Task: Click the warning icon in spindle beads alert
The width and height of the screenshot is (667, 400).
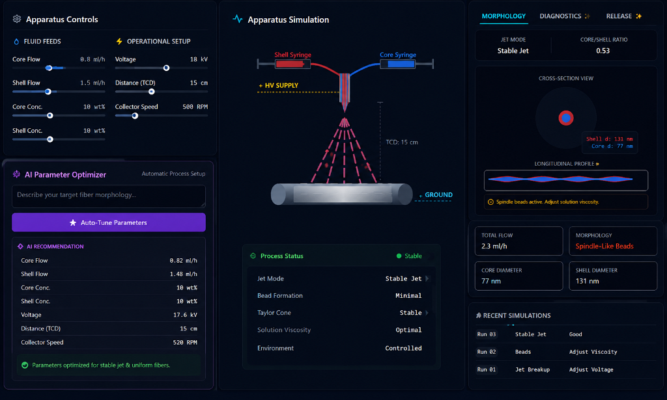Action: click(x=490, y=202)
